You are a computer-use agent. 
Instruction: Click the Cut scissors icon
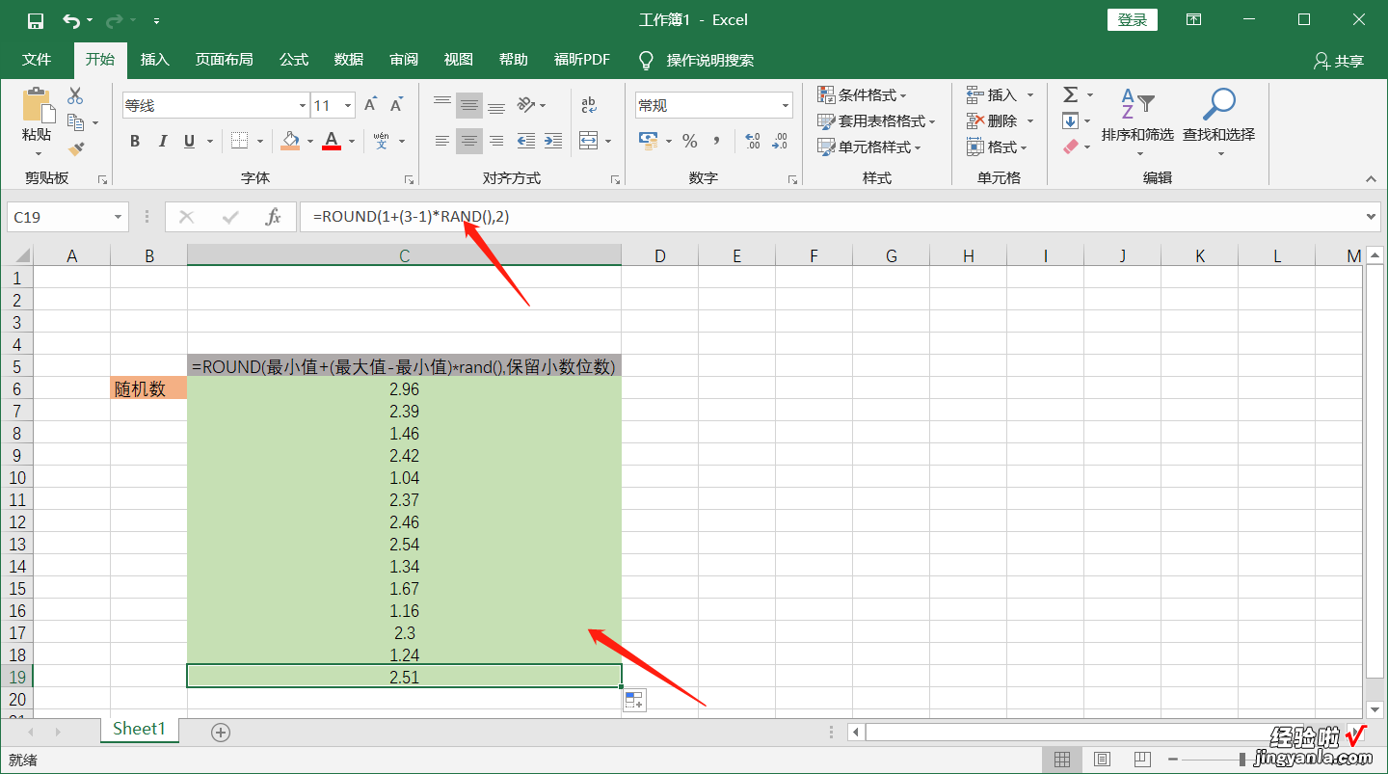pos(75,95)
